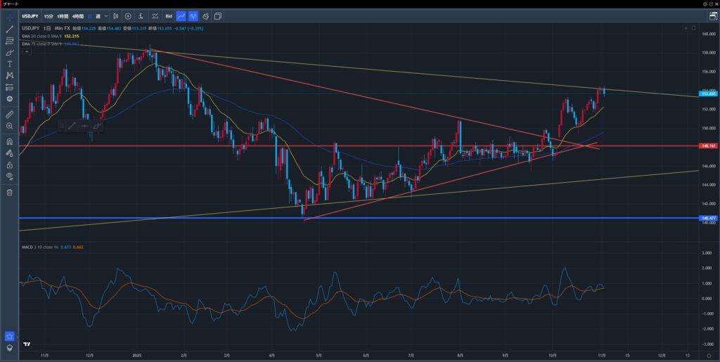This screenshot has width=720, height=362.
Task: Open the emoji icons tool
Action: click(10, 98)
